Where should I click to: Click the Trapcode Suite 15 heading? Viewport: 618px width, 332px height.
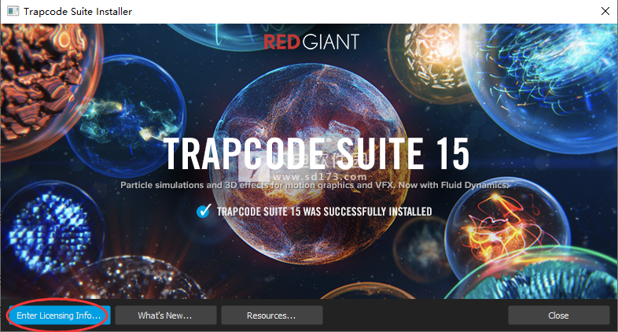pos(316,153)
